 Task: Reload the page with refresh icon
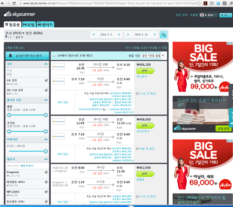pyautogui.click(x=14, y=3)
